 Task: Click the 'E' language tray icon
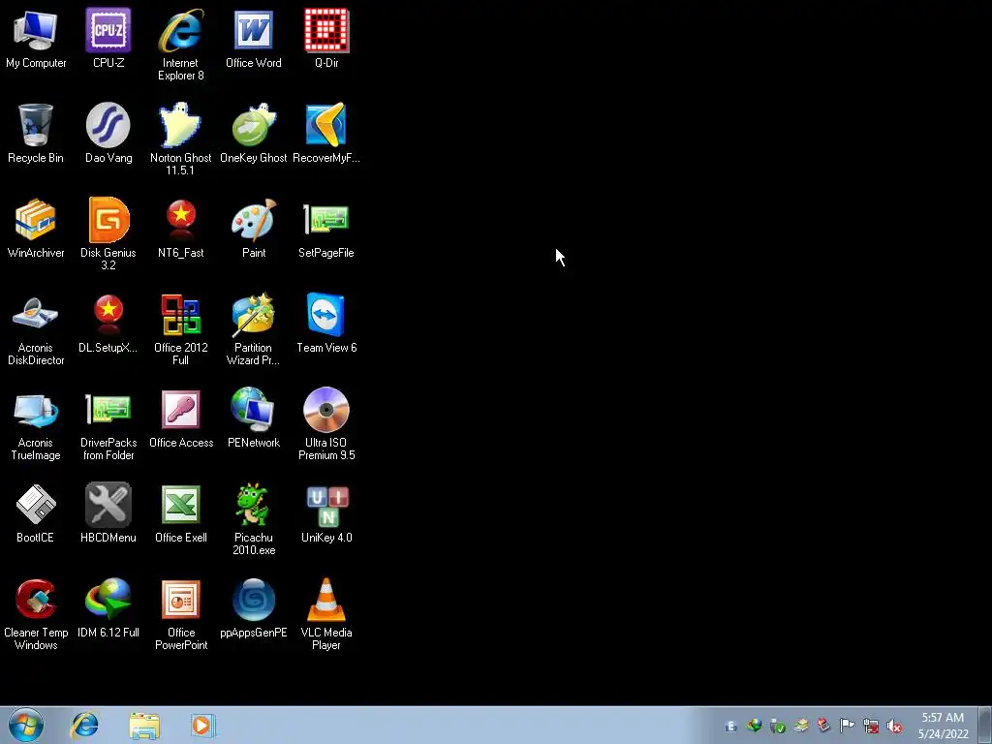[x=730, y=727]
